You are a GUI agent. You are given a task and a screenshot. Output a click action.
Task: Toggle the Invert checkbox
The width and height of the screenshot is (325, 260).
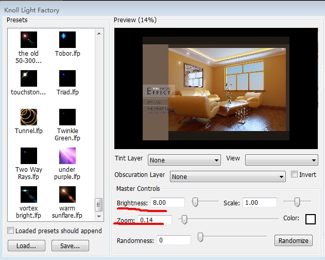tap(294, 174)
